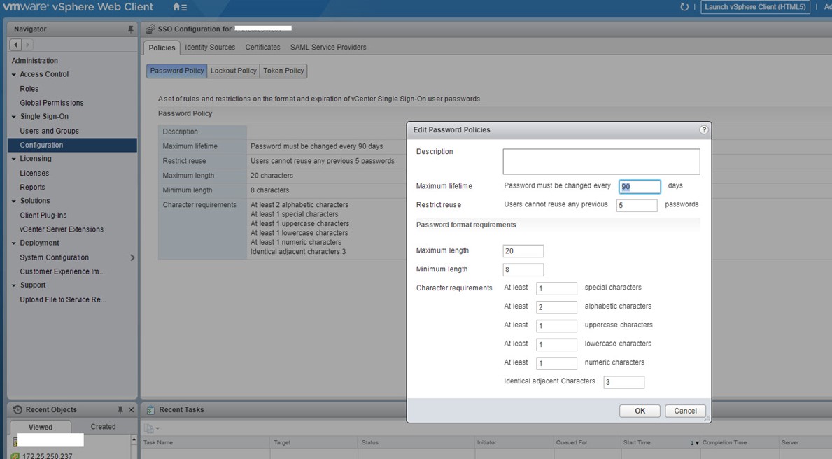Open Users and Groups in Navigator
This screenshot has height=459, width=832.
click(50, 131)
